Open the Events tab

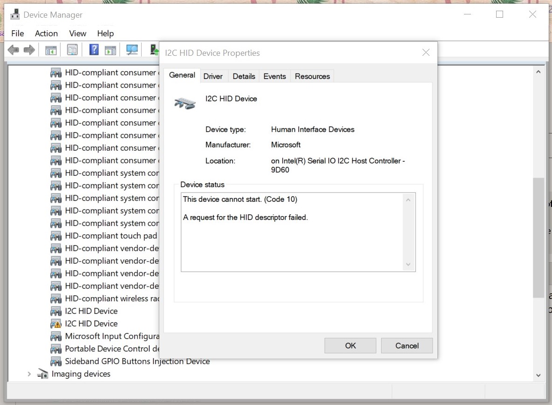coord(274,76)
